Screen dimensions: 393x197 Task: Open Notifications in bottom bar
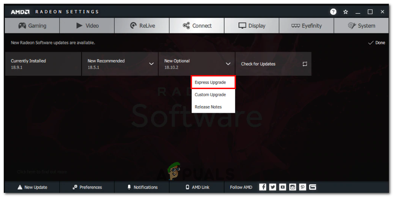click(142, 187)
